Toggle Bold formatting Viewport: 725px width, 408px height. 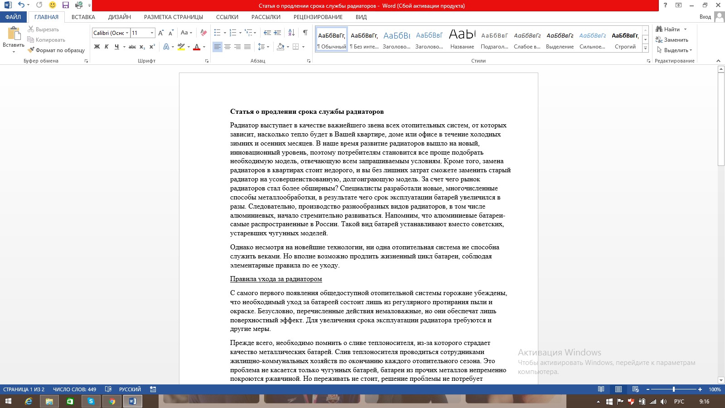click(x=97, y=47)
